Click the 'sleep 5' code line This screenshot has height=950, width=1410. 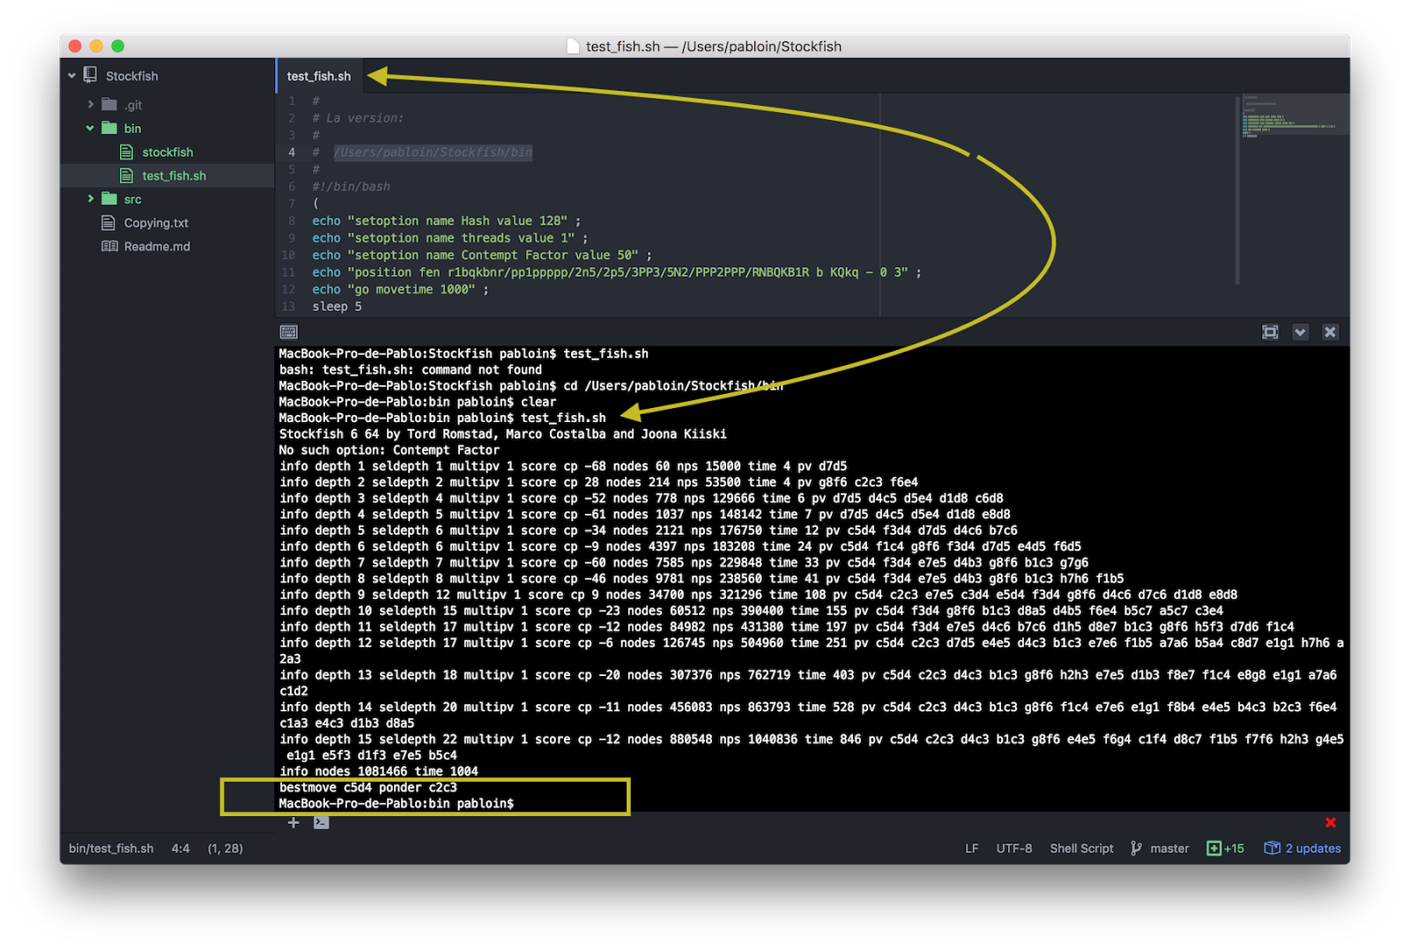click(337, 307)
